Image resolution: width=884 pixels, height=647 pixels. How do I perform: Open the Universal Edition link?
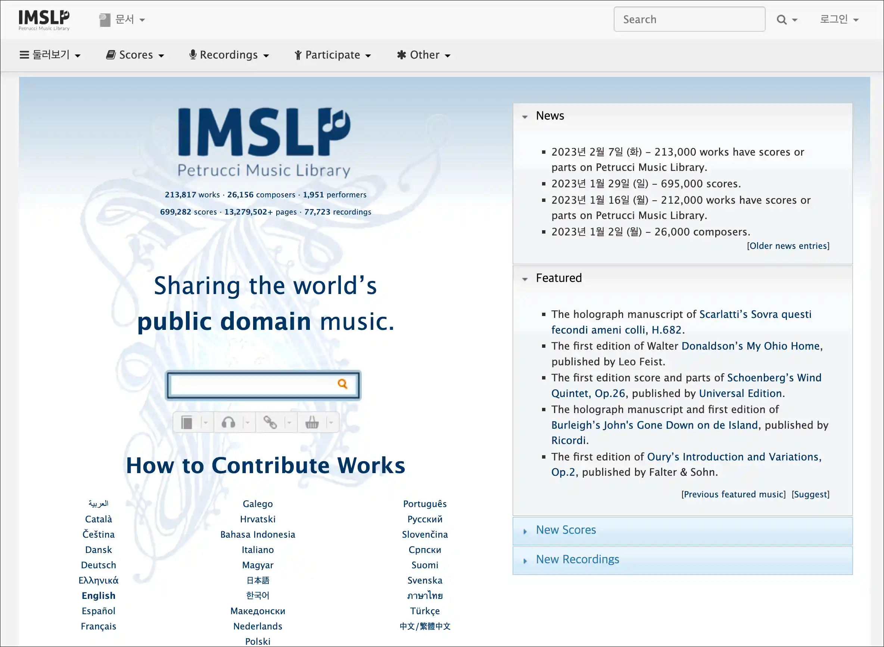[x=740, y=394]
